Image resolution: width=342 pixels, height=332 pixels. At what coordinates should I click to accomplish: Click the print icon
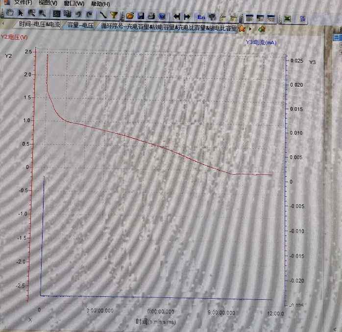[x=151, y=16]
